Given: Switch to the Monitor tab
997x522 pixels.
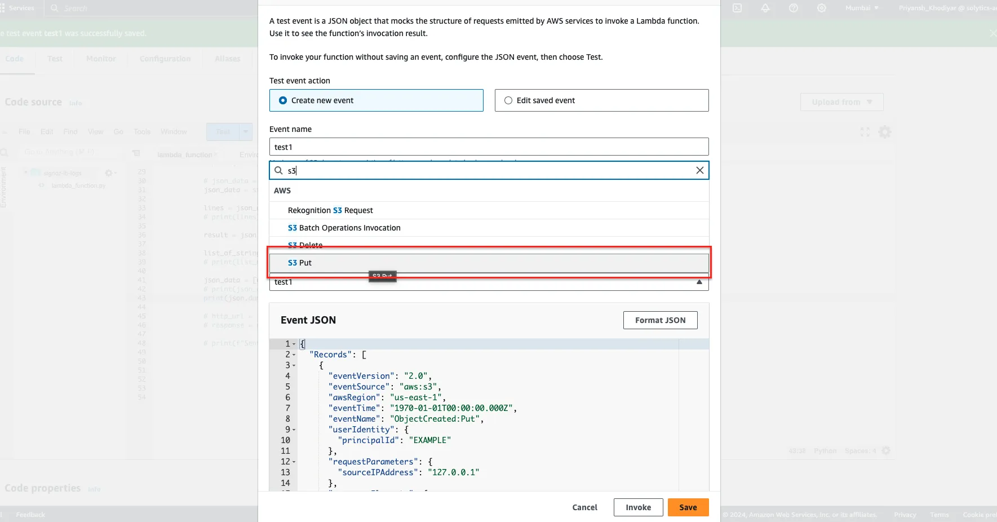Looking at the screenshot, I should click(x=101, y=59).
